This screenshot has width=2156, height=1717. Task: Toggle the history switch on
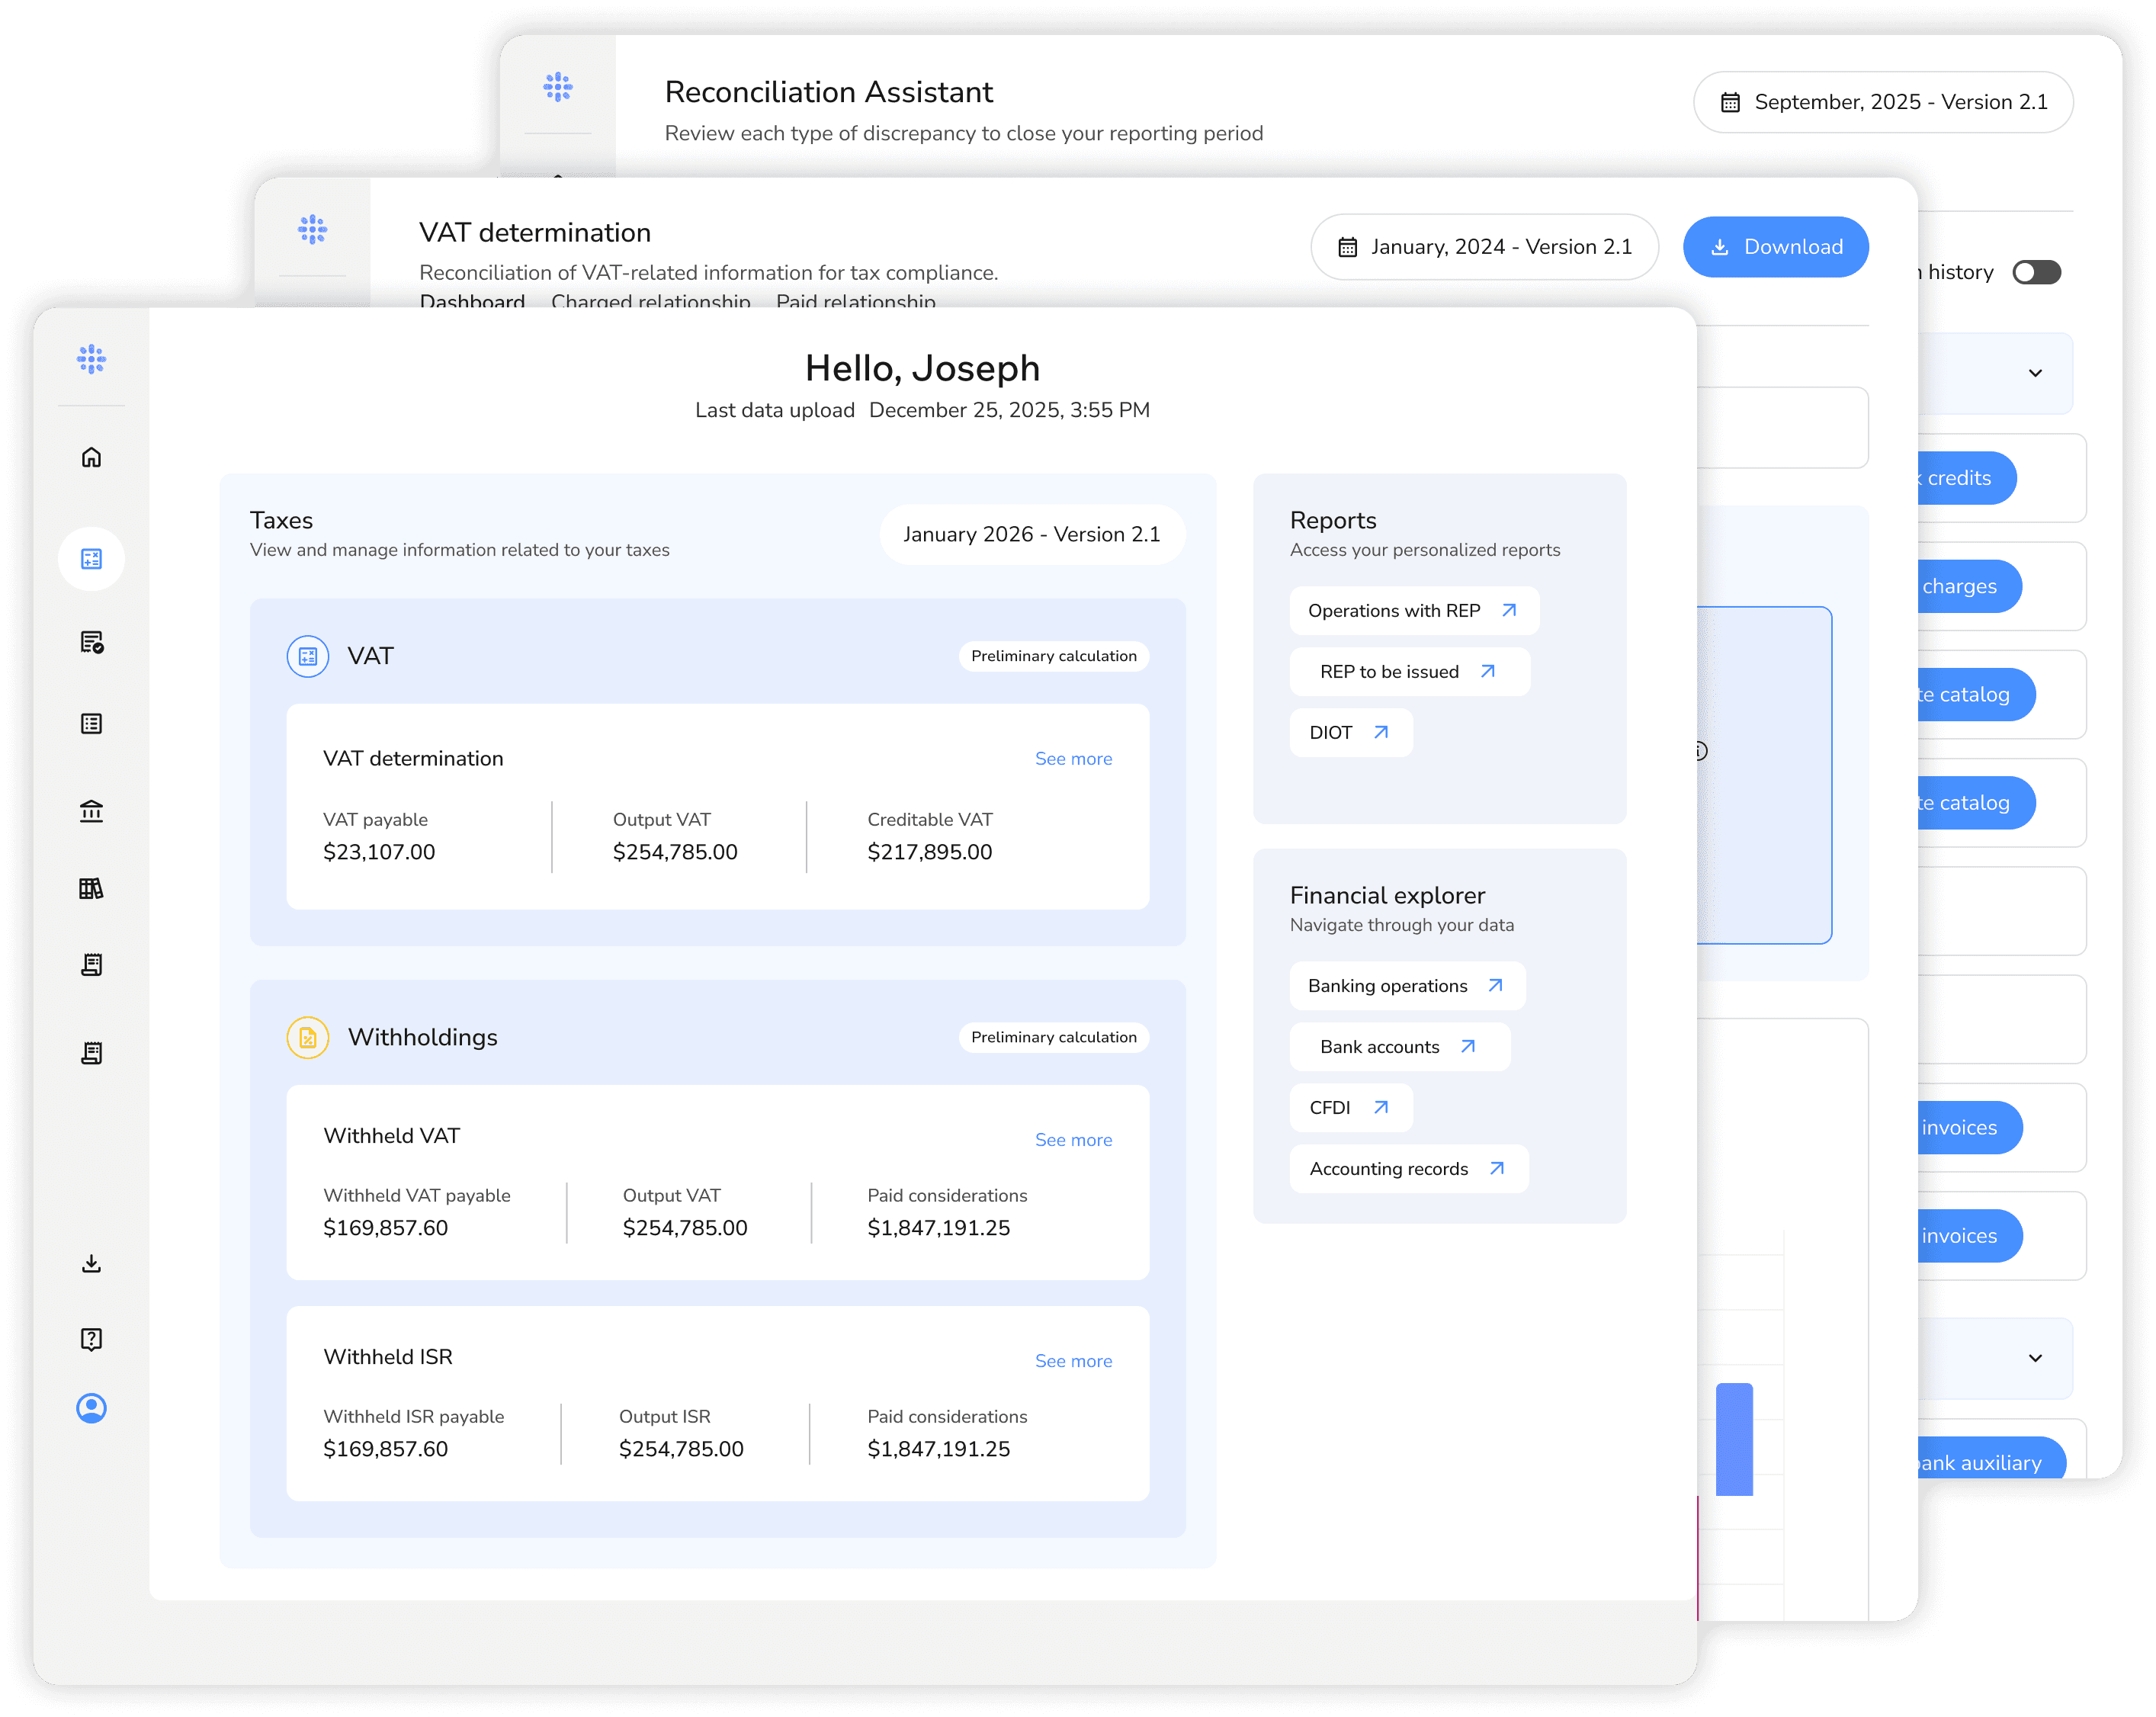tap(2036, 272)
